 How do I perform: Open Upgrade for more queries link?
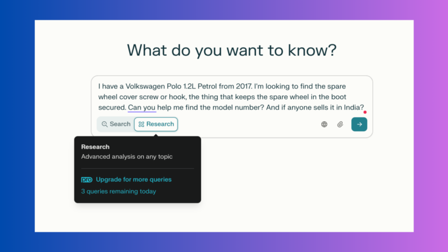pyautogui.click(x=133, y=180)
